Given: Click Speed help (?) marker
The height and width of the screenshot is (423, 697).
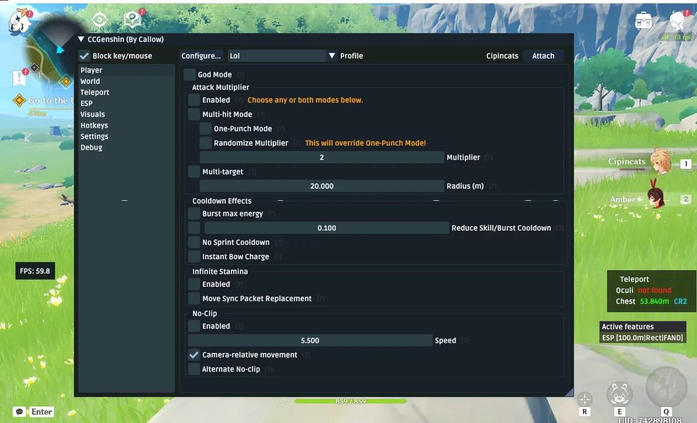Looking at the screenshot, I should pyautogui.click(x=465, y=341).
